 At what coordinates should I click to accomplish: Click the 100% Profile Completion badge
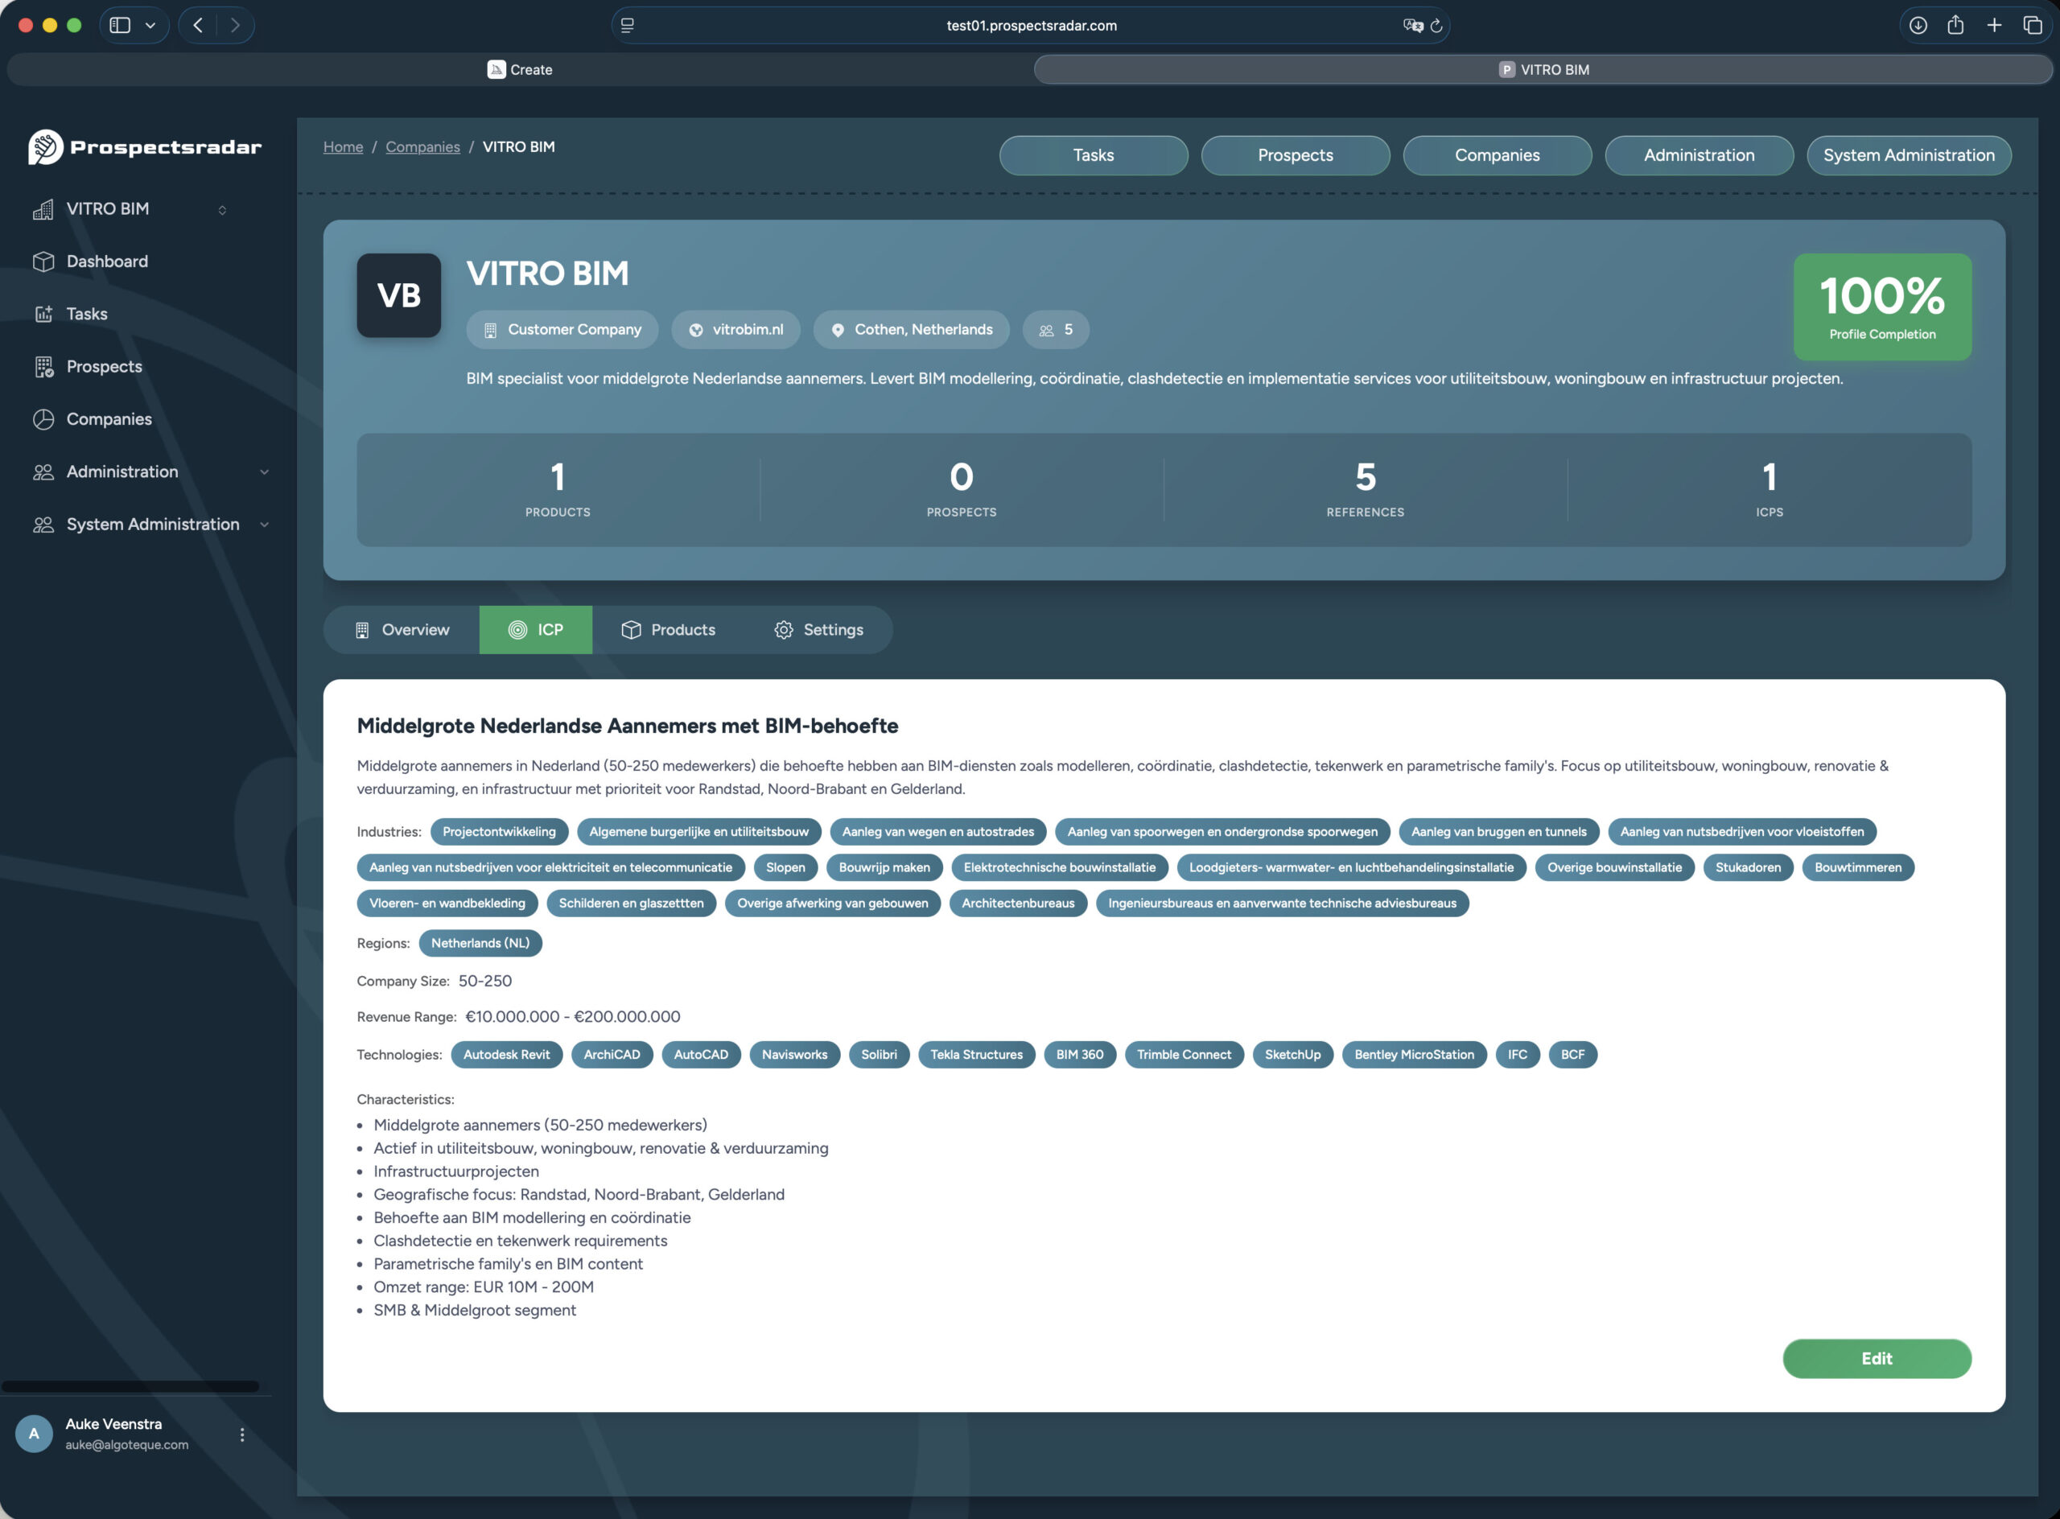coord(1881,307)
